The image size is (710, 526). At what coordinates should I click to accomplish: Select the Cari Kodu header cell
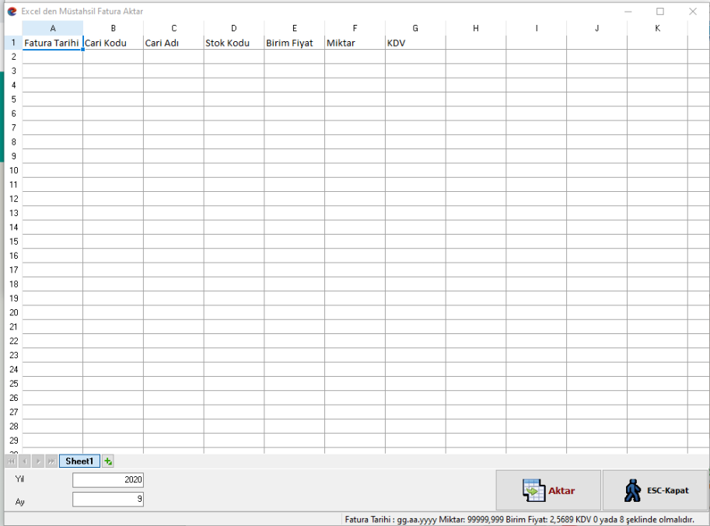114,43
